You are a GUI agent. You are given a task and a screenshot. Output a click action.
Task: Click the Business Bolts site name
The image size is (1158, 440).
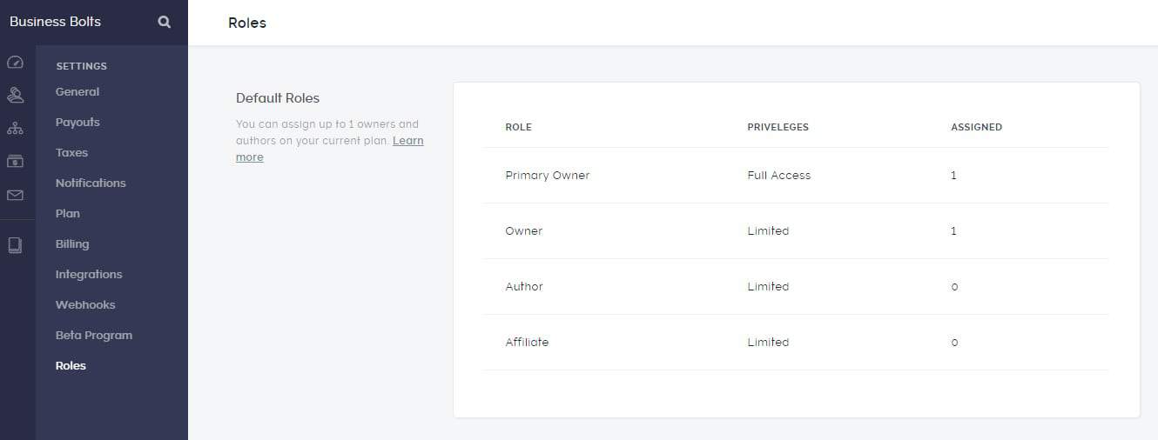coord(55,22)
